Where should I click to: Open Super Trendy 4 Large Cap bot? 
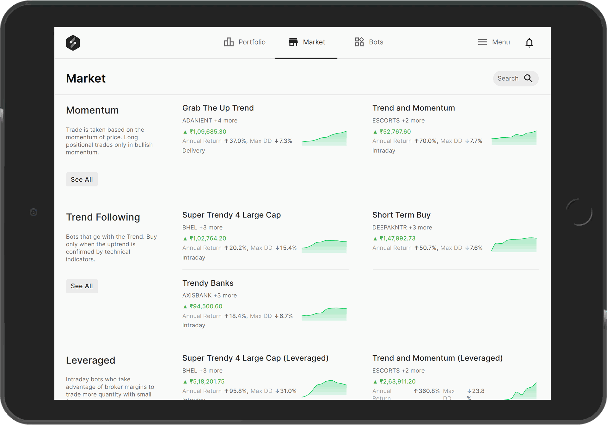click(x=231, y=215)
